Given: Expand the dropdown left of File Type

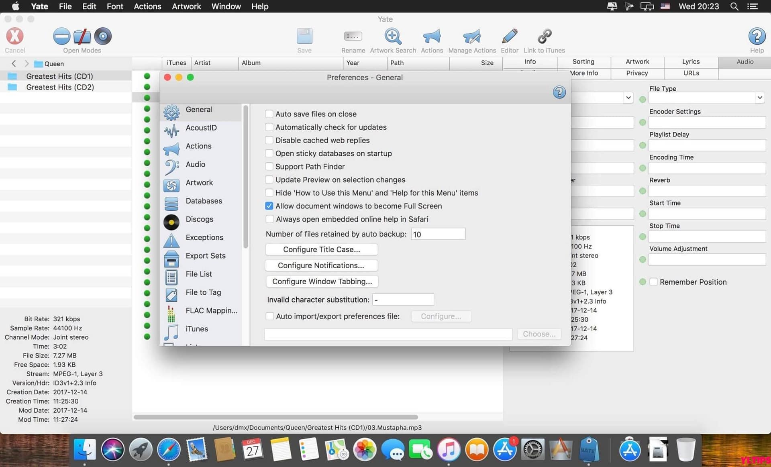Looking at the screenshot, I should 628,97.
